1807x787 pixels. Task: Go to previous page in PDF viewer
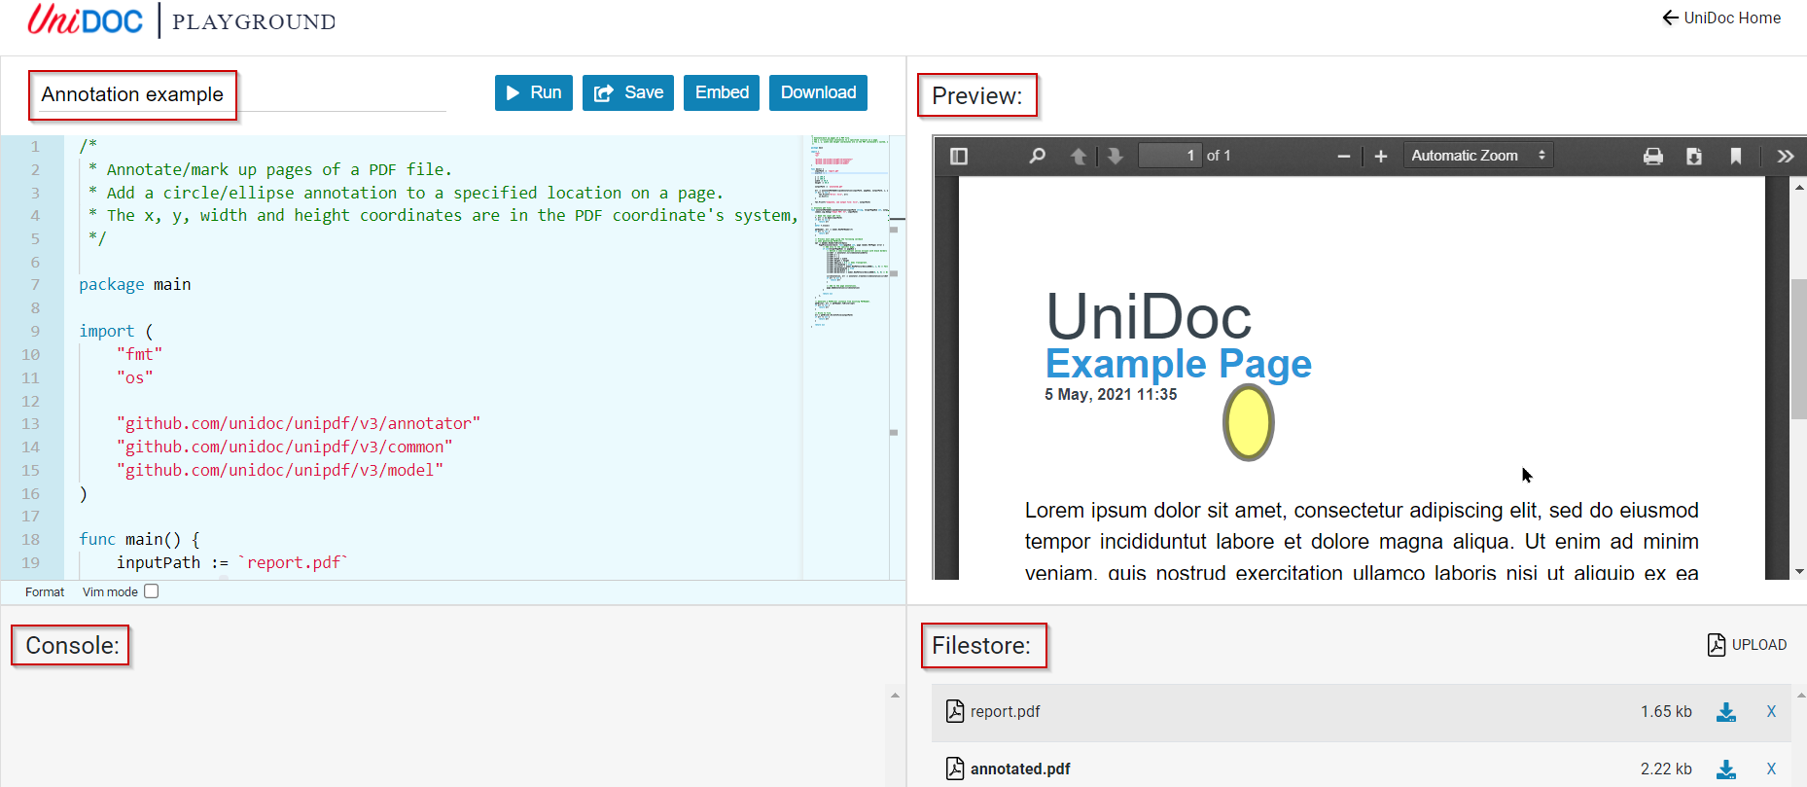coord(1078,156)
